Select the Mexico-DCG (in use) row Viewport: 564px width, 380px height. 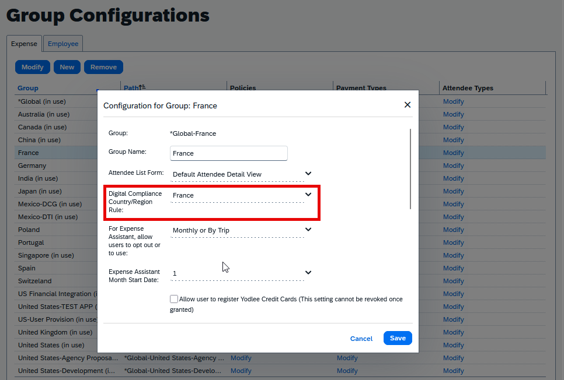[x=50, y=204]
